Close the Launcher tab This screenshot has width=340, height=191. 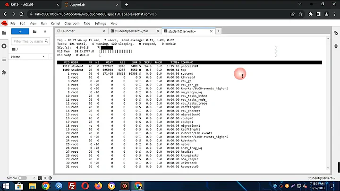click(x=104, y=31)
